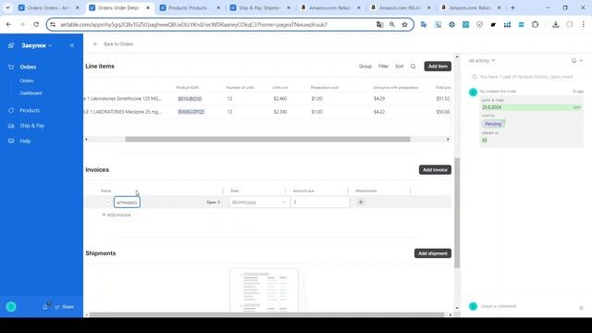Click Back to Orders link
592x333 pixels.
coord(118,44)
